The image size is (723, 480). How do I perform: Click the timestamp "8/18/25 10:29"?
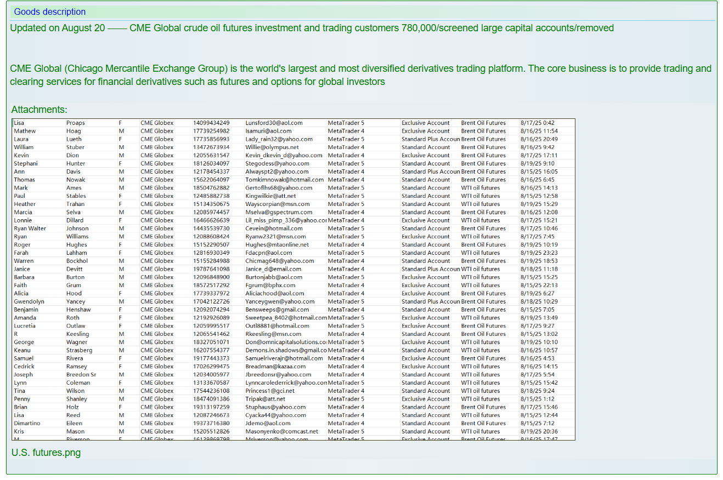pos(539,301)
